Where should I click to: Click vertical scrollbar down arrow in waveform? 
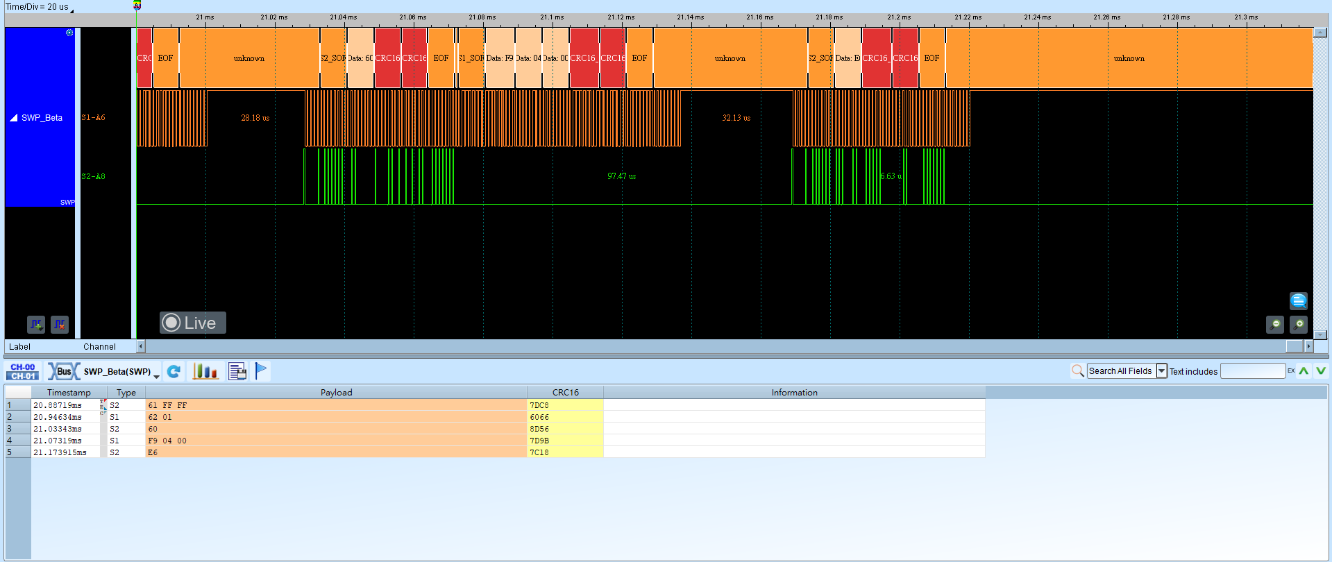point(1320,334)
